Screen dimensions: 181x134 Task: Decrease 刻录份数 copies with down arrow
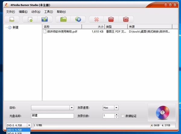pos(116,117)
